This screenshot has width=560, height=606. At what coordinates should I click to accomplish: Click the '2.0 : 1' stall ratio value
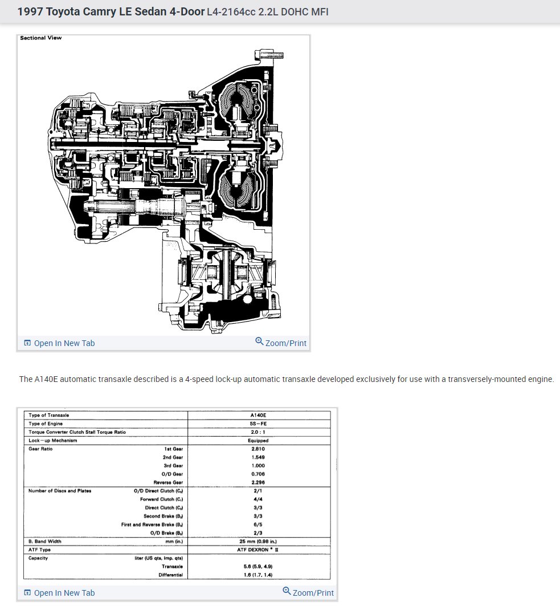258,433
